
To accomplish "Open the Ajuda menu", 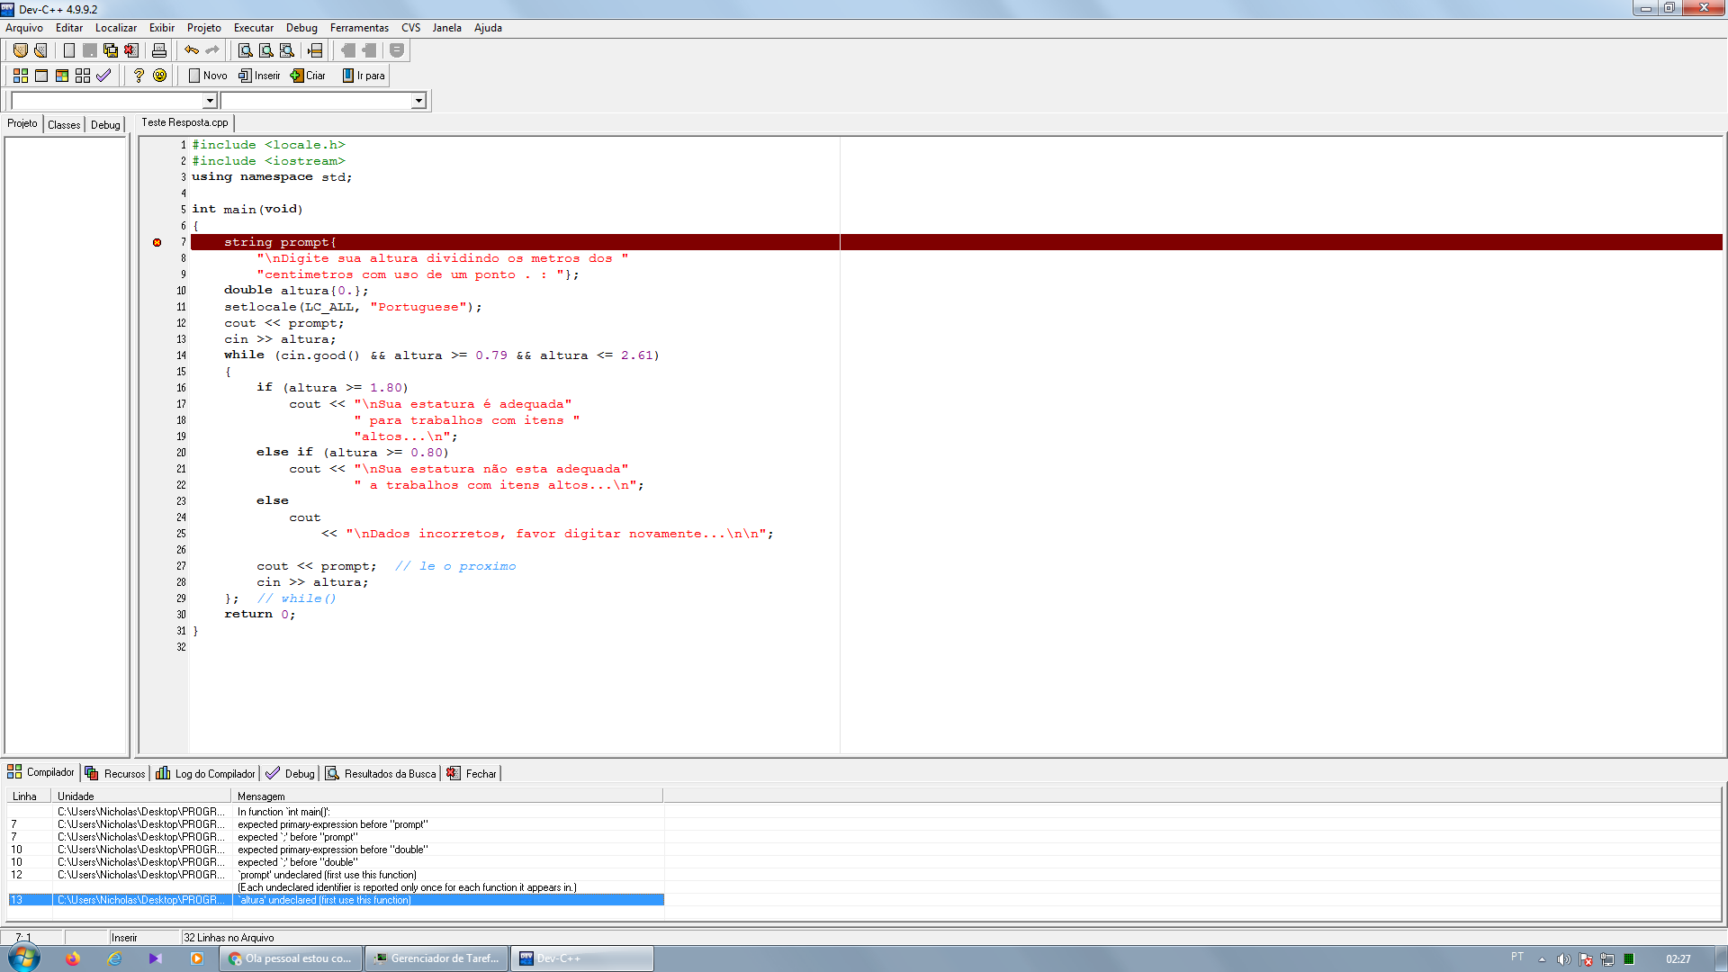I will click(x=488, y=28).
